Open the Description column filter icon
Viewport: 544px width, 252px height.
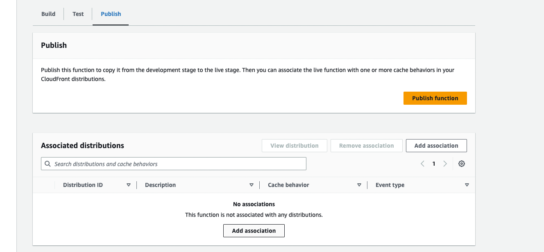[x=252, y=184]
